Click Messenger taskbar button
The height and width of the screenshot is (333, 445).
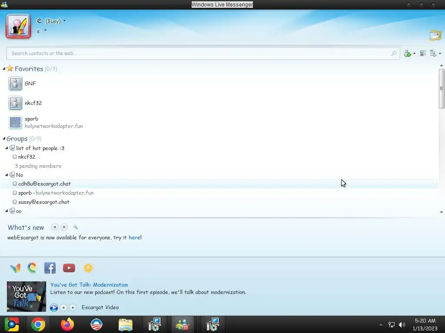(x=183, y=324)
